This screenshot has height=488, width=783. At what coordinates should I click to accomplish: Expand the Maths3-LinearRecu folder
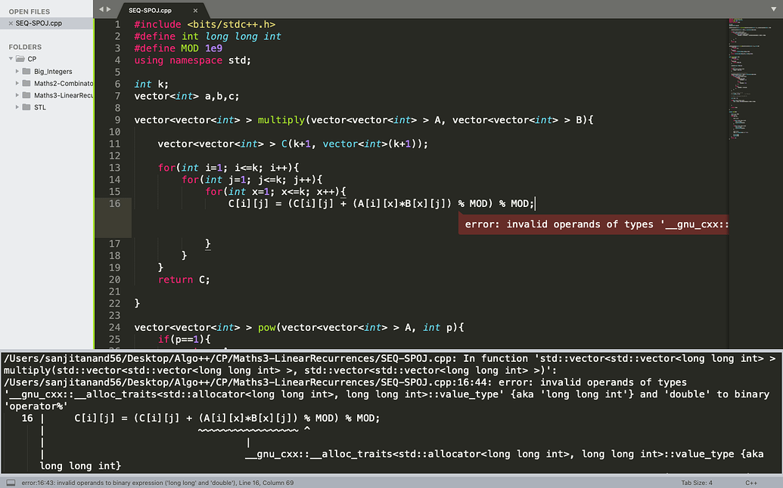point(17,95)
